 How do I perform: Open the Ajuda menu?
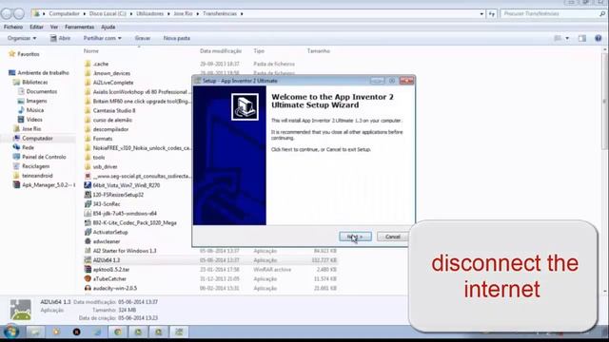coord(108,28)
